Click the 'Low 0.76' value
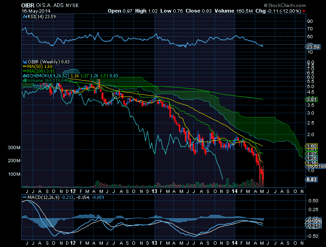The height and width of the screenshot is (247, 326). 171,11
